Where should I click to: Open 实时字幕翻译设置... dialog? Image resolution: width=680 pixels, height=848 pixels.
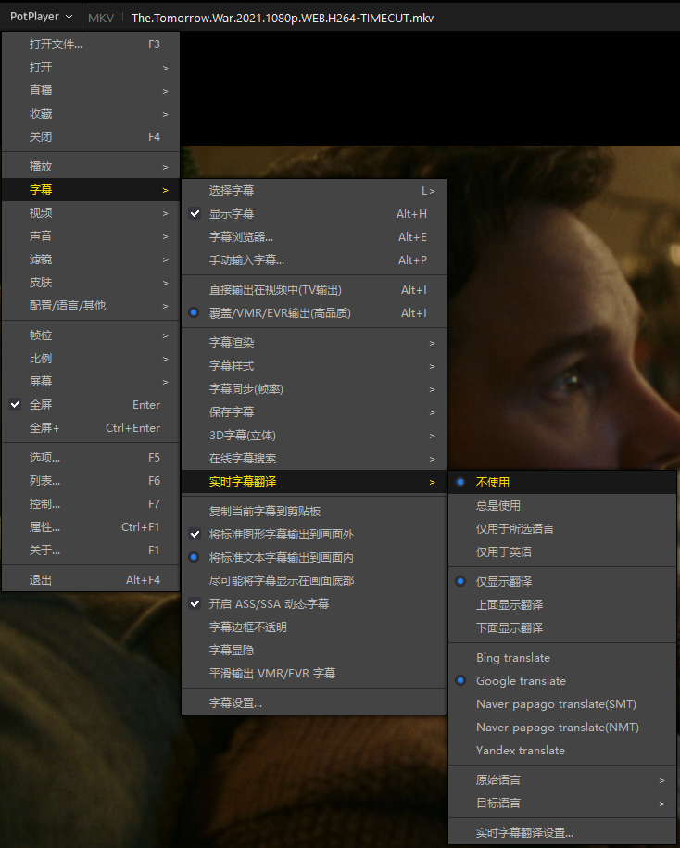click(523, 833)
